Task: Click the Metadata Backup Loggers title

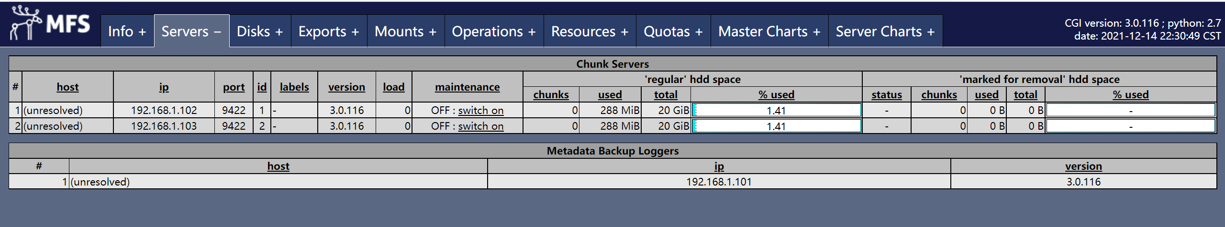Action: tap(612, 151)
